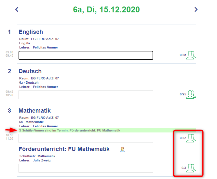Click the Deutsch lesson text field
This screenshot has height=179, width=217.
coord(86,95)
